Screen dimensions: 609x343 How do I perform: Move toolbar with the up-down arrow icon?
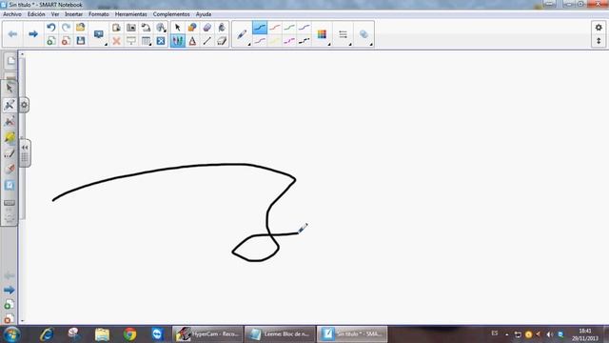pos(599,41)
